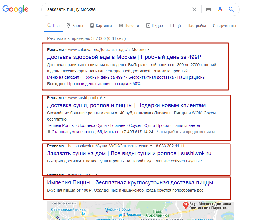Click the location pin icon before Старокалужское шоссе address
Image resolution: width=264 pixels, height=220 pixels.
point(49,132)
